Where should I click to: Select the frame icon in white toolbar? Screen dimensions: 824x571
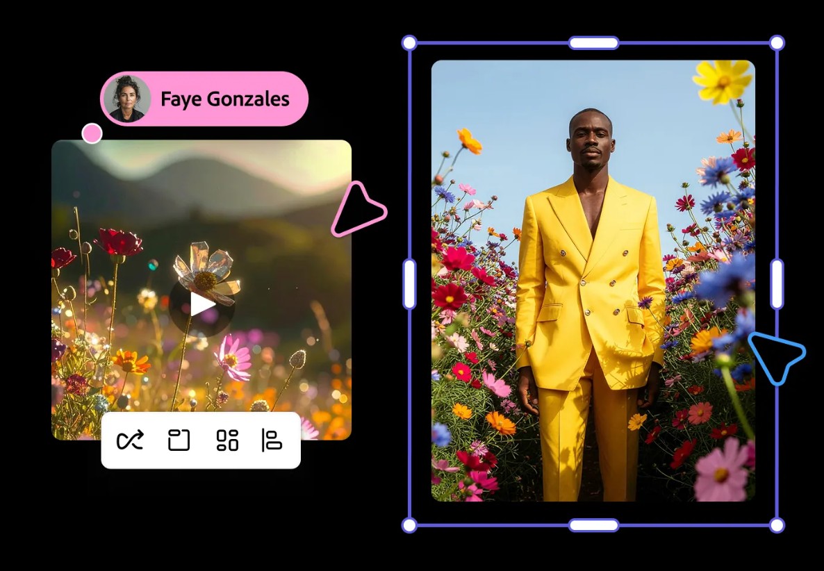coord(179,440)
